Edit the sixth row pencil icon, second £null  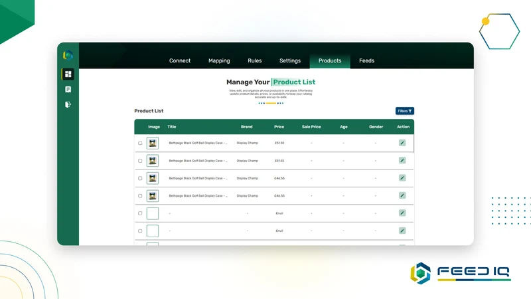pyautogui.click(x=402, y=231)
